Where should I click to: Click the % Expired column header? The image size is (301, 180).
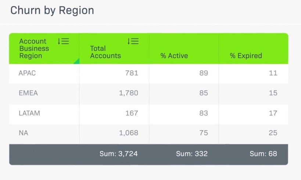(246, 56)
